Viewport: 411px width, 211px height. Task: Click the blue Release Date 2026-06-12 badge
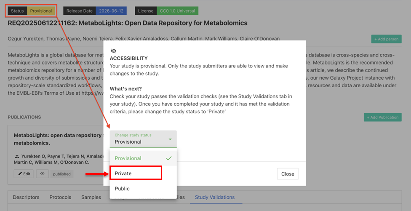[x=111, y=11]
